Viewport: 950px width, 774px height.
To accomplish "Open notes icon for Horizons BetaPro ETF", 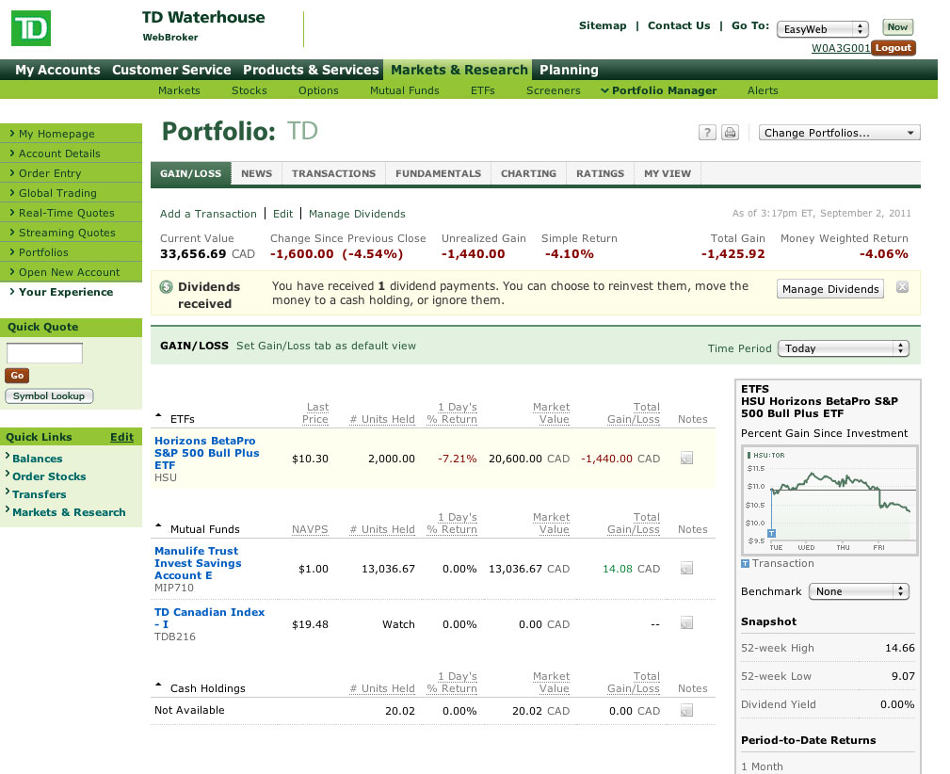I will (686, 459).
